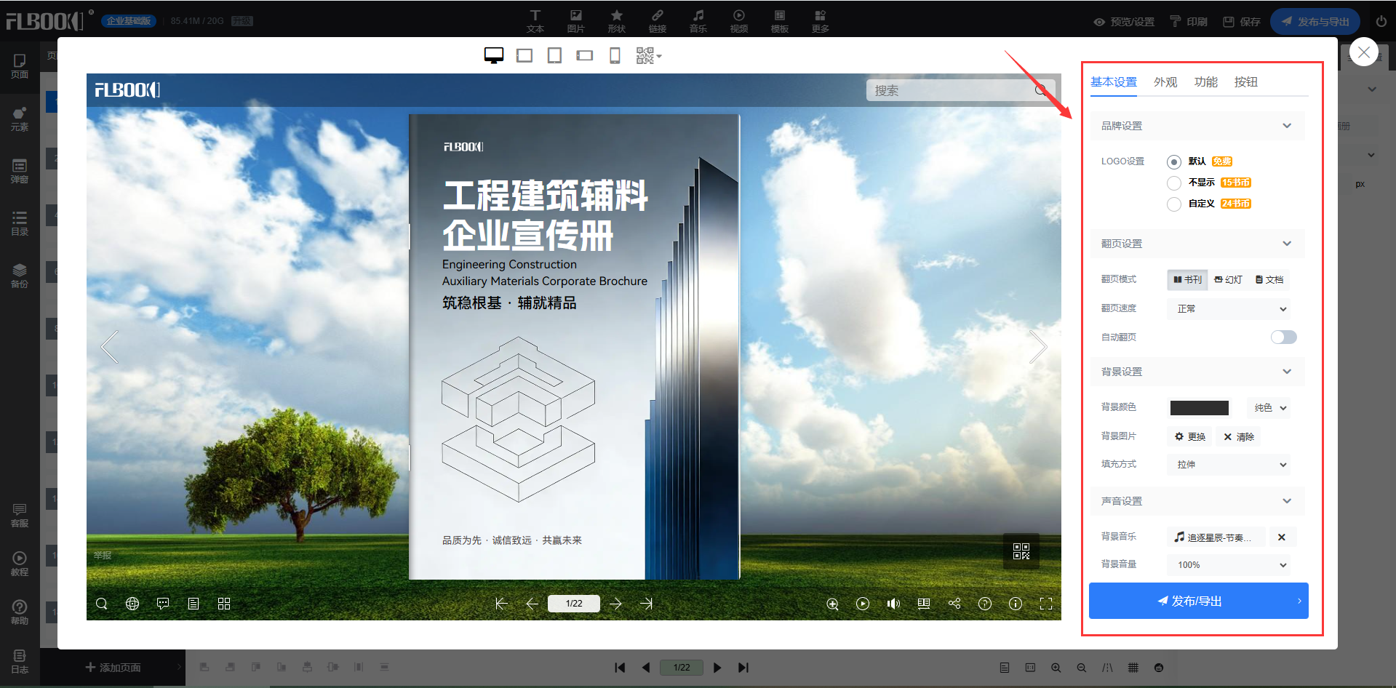This screenshot has height=688, width=1396.
Task: Switch preview to mobile phone view
Action: click(x=615, y=56)
